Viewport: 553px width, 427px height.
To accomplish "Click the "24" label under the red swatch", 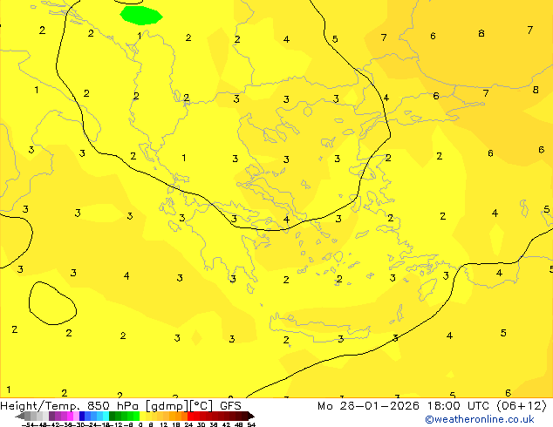I will pos(188,424).
